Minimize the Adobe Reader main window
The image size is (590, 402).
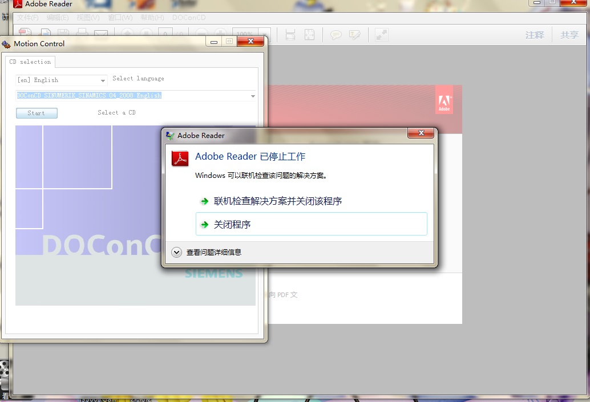point(536,2)
